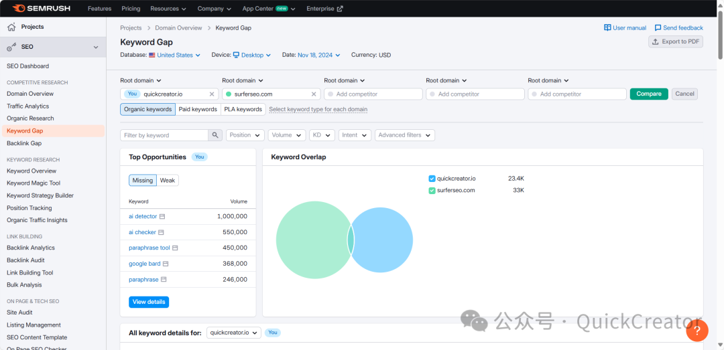Click the Semrush logo icon
The height and width of the screenshot is (350, 724).
coord(19,9)
